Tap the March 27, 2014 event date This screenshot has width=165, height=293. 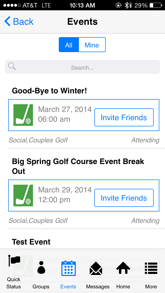click(65, 110)
